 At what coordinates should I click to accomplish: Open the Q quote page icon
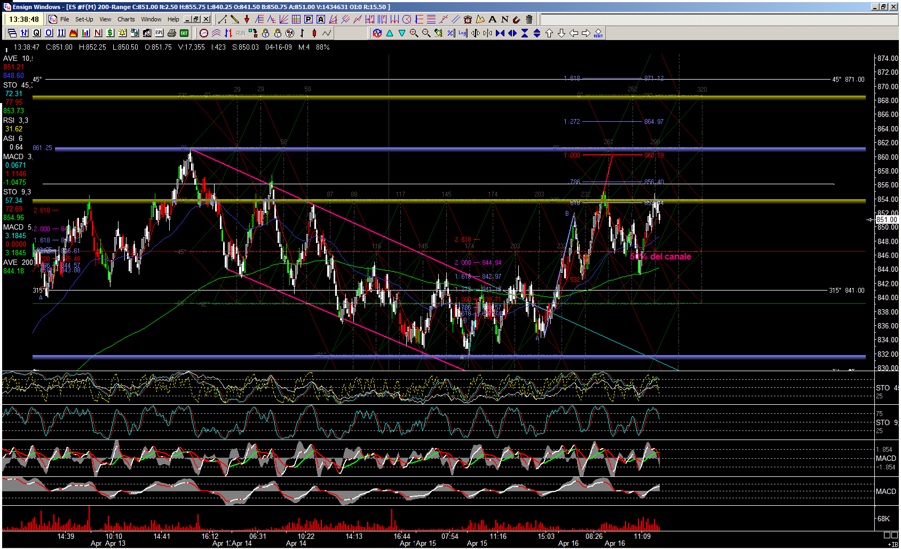[x=36, y=33]
